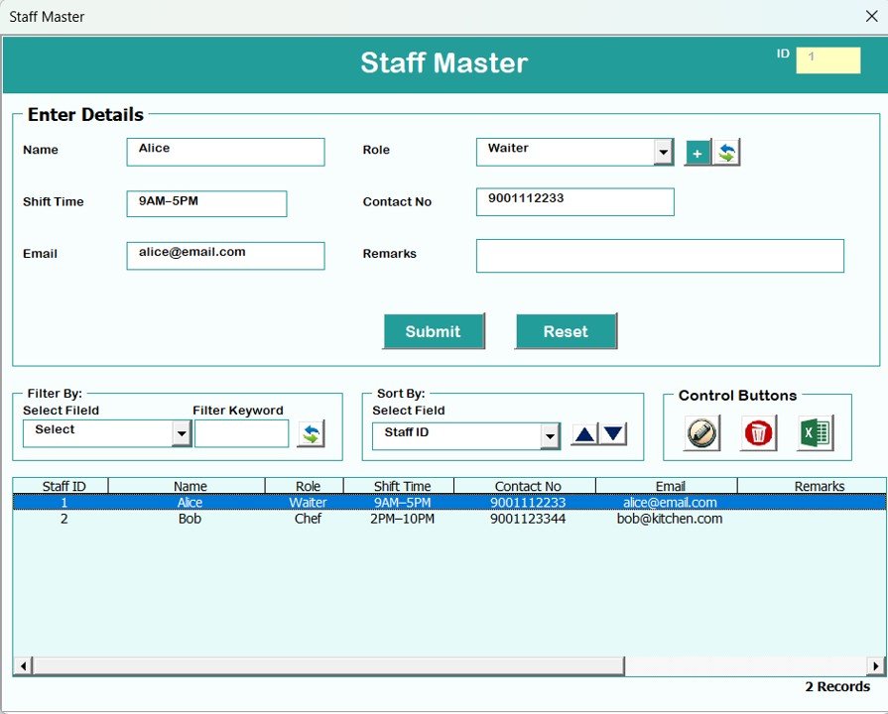Viewport: 888px width, 714px height.
Task: Click the green plus add role icon
Action: pyautogui.click(x=698, y=153)
